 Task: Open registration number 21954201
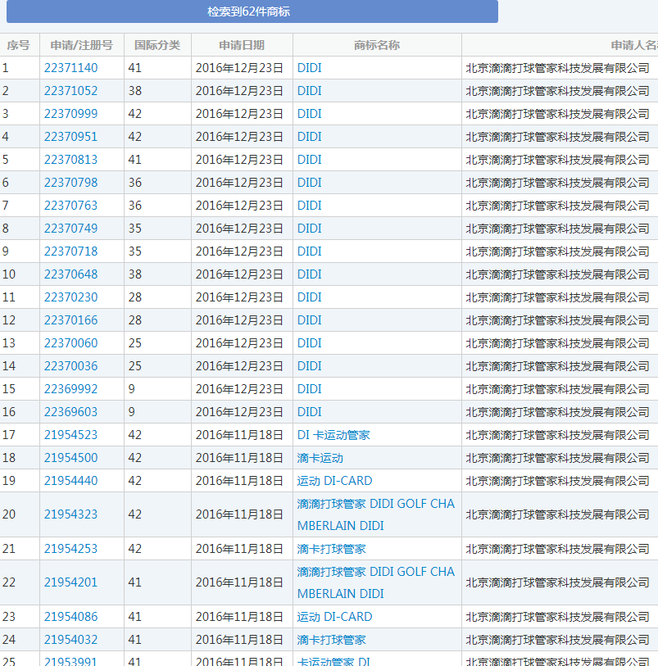(71, 582)
